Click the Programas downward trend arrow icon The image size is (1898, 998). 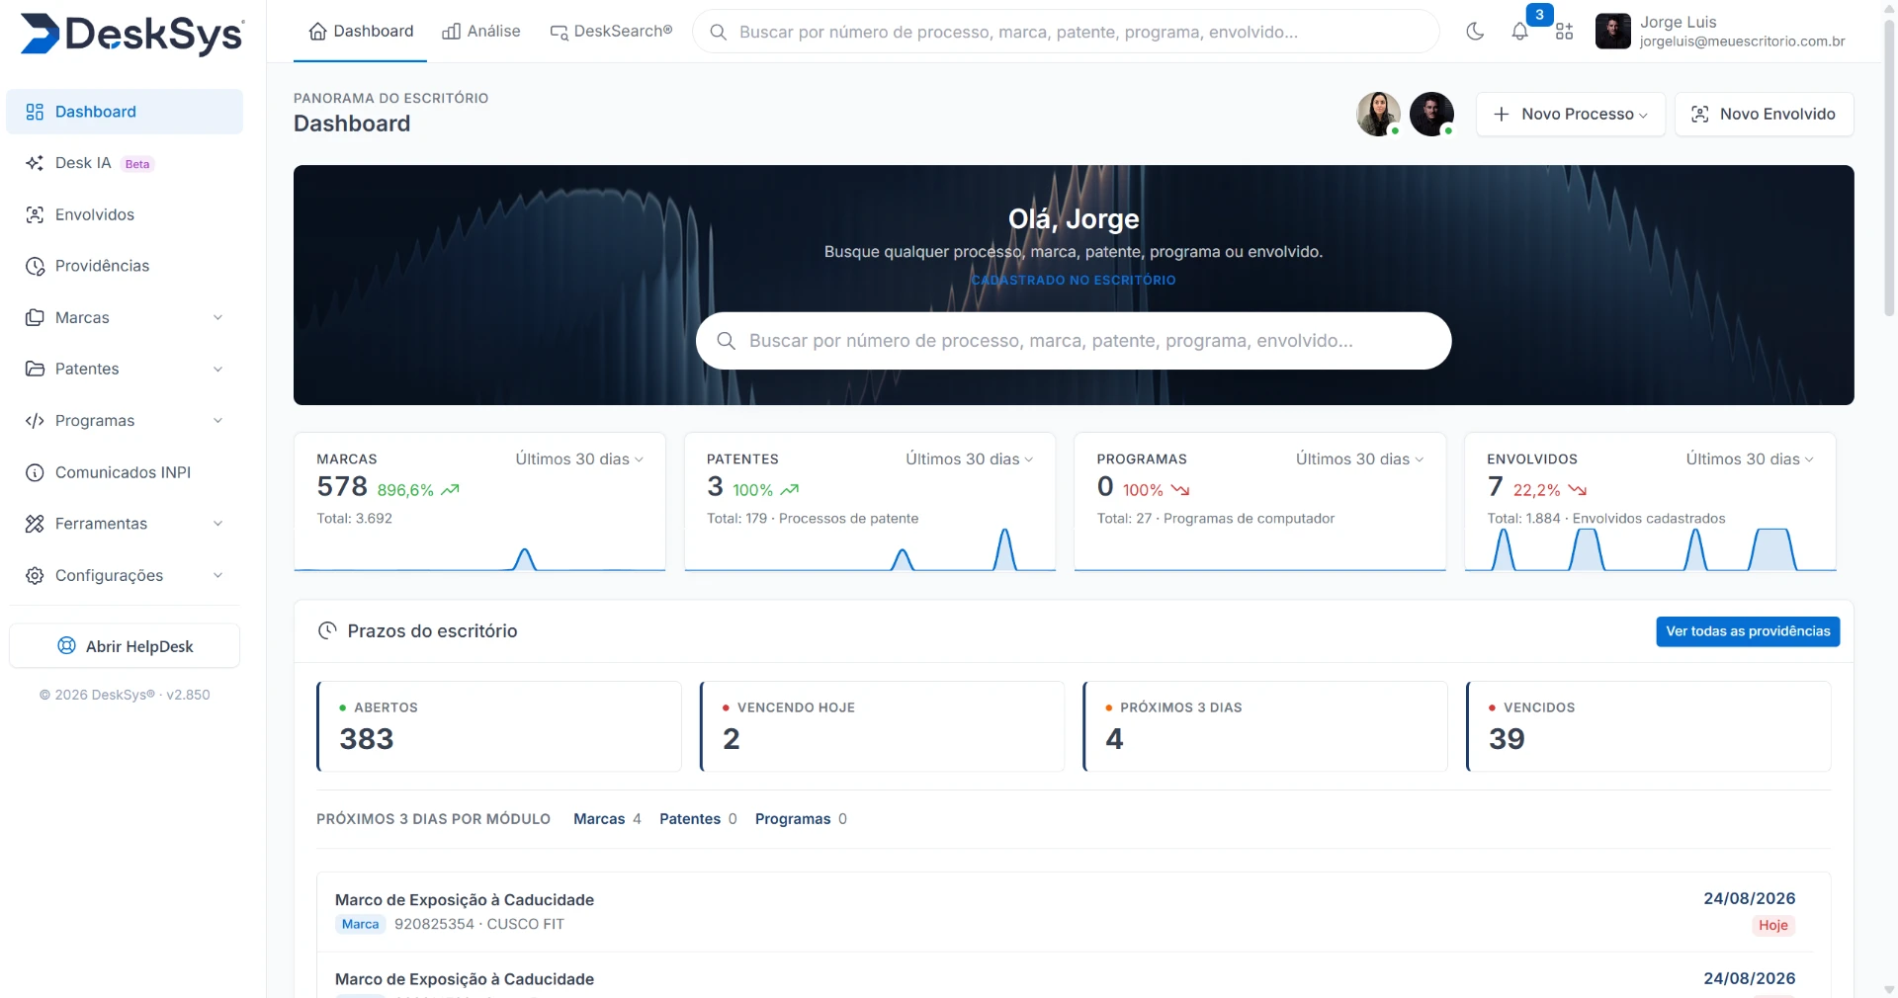[1180, 490]
